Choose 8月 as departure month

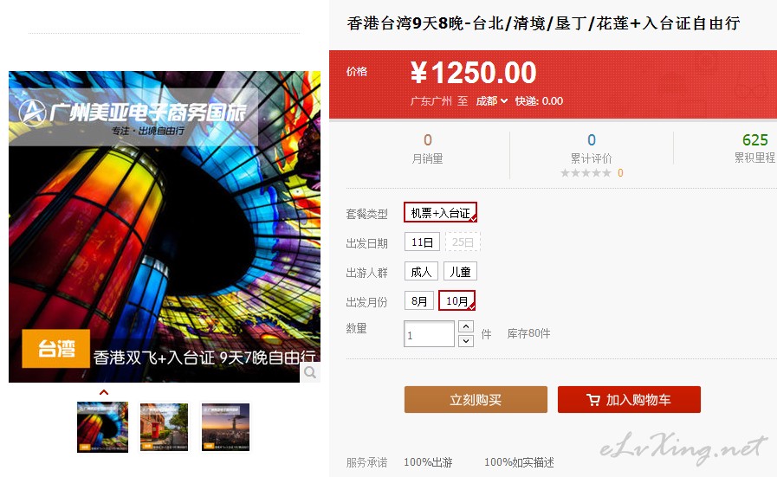tap(419, 300)
